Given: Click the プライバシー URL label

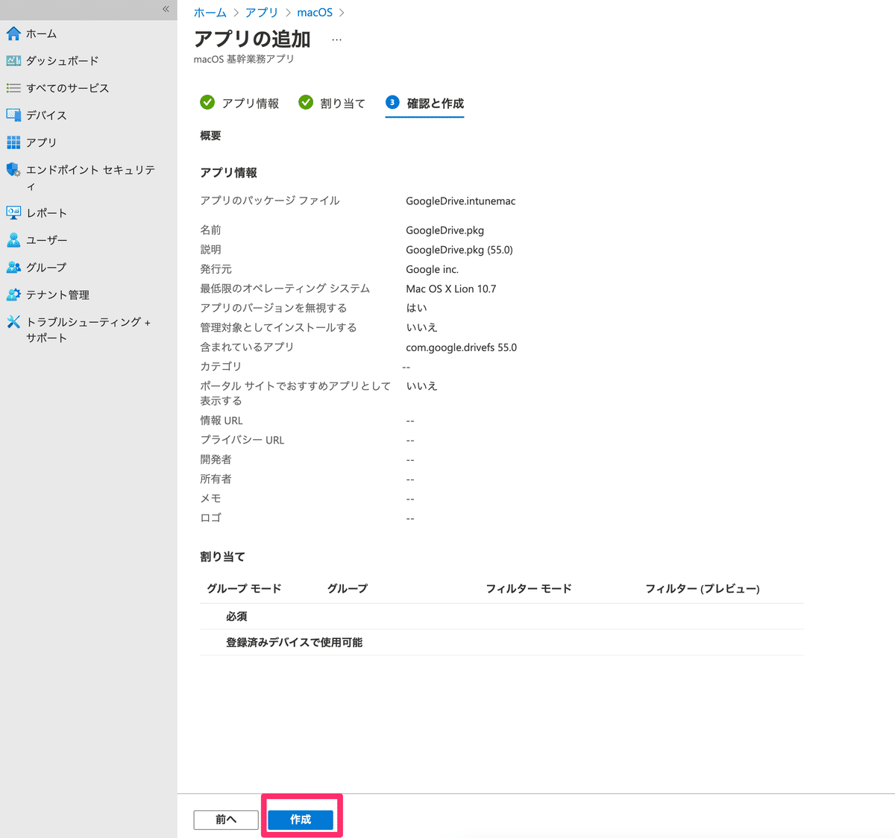Looking at the screenshot, I should pos(242,440).
